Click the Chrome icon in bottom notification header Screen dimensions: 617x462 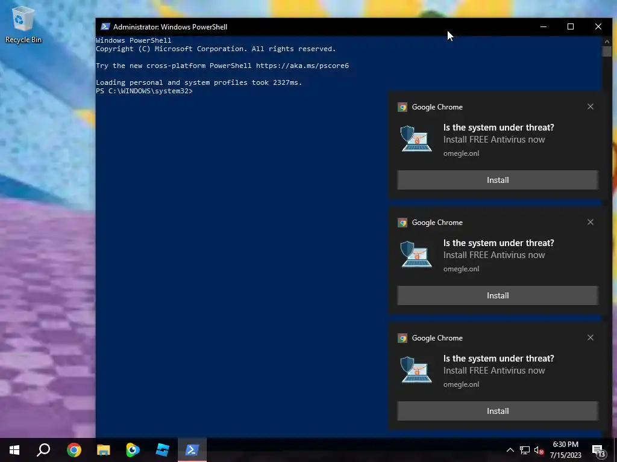tap(402, 338)
